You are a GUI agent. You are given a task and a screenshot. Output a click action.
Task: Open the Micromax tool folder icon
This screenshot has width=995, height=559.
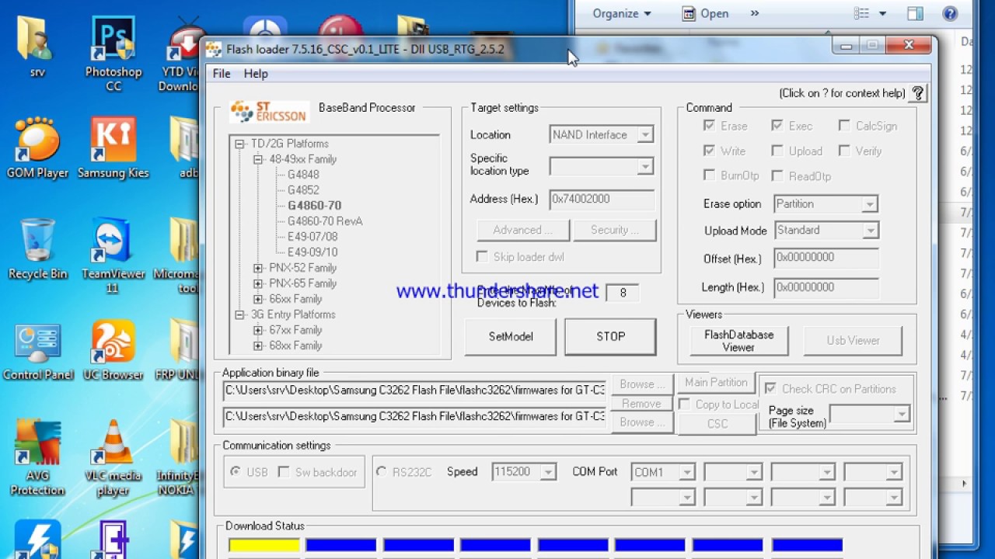point(177,255)
